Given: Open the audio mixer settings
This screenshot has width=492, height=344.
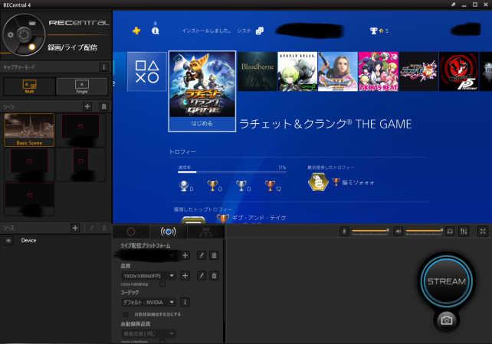Looking at the screenshot, I should tap(464, 232).
